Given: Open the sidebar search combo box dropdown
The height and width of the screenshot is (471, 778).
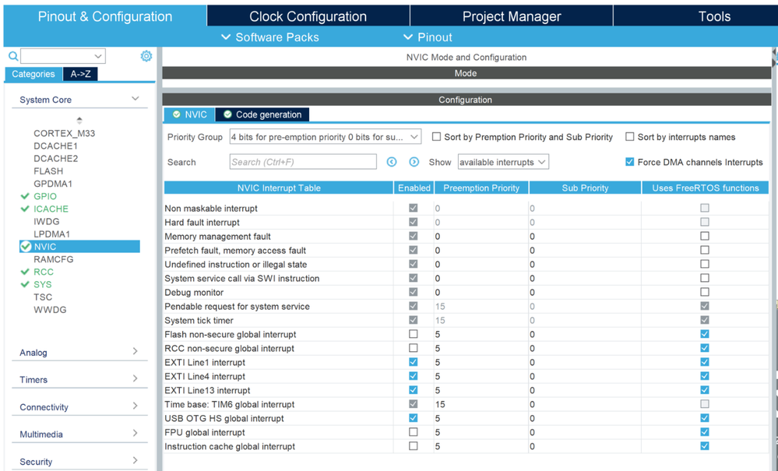Looking at the screenshot, I should (62, 56).
